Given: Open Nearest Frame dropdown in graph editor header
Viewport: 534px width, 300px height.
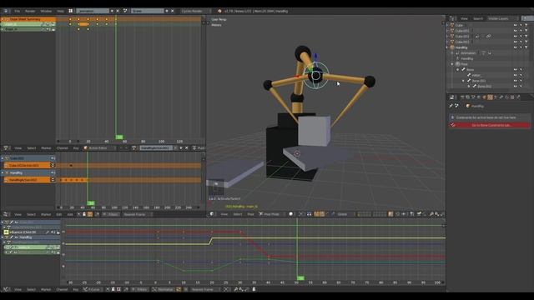Looking at the screenshot, I should click(204, 289).
